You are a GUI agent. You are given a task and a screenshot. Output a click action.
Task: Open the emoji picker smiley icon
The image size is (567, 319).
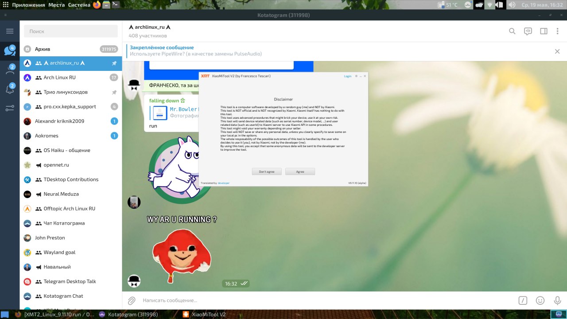540,300
